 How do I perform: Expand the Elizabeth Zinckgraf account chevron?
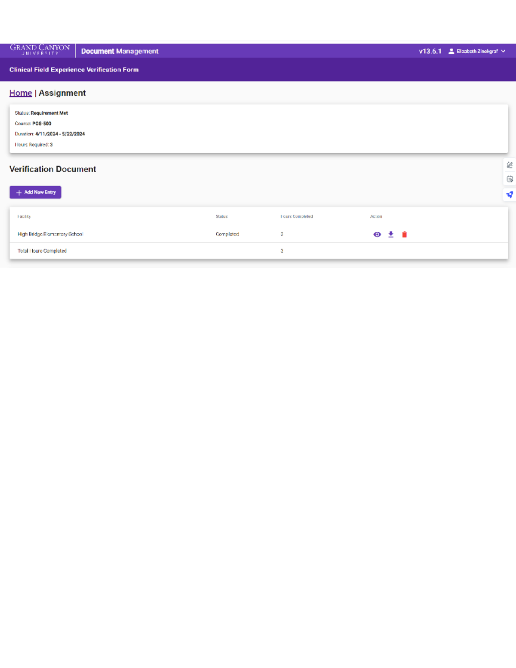click(x=503, y=51)
